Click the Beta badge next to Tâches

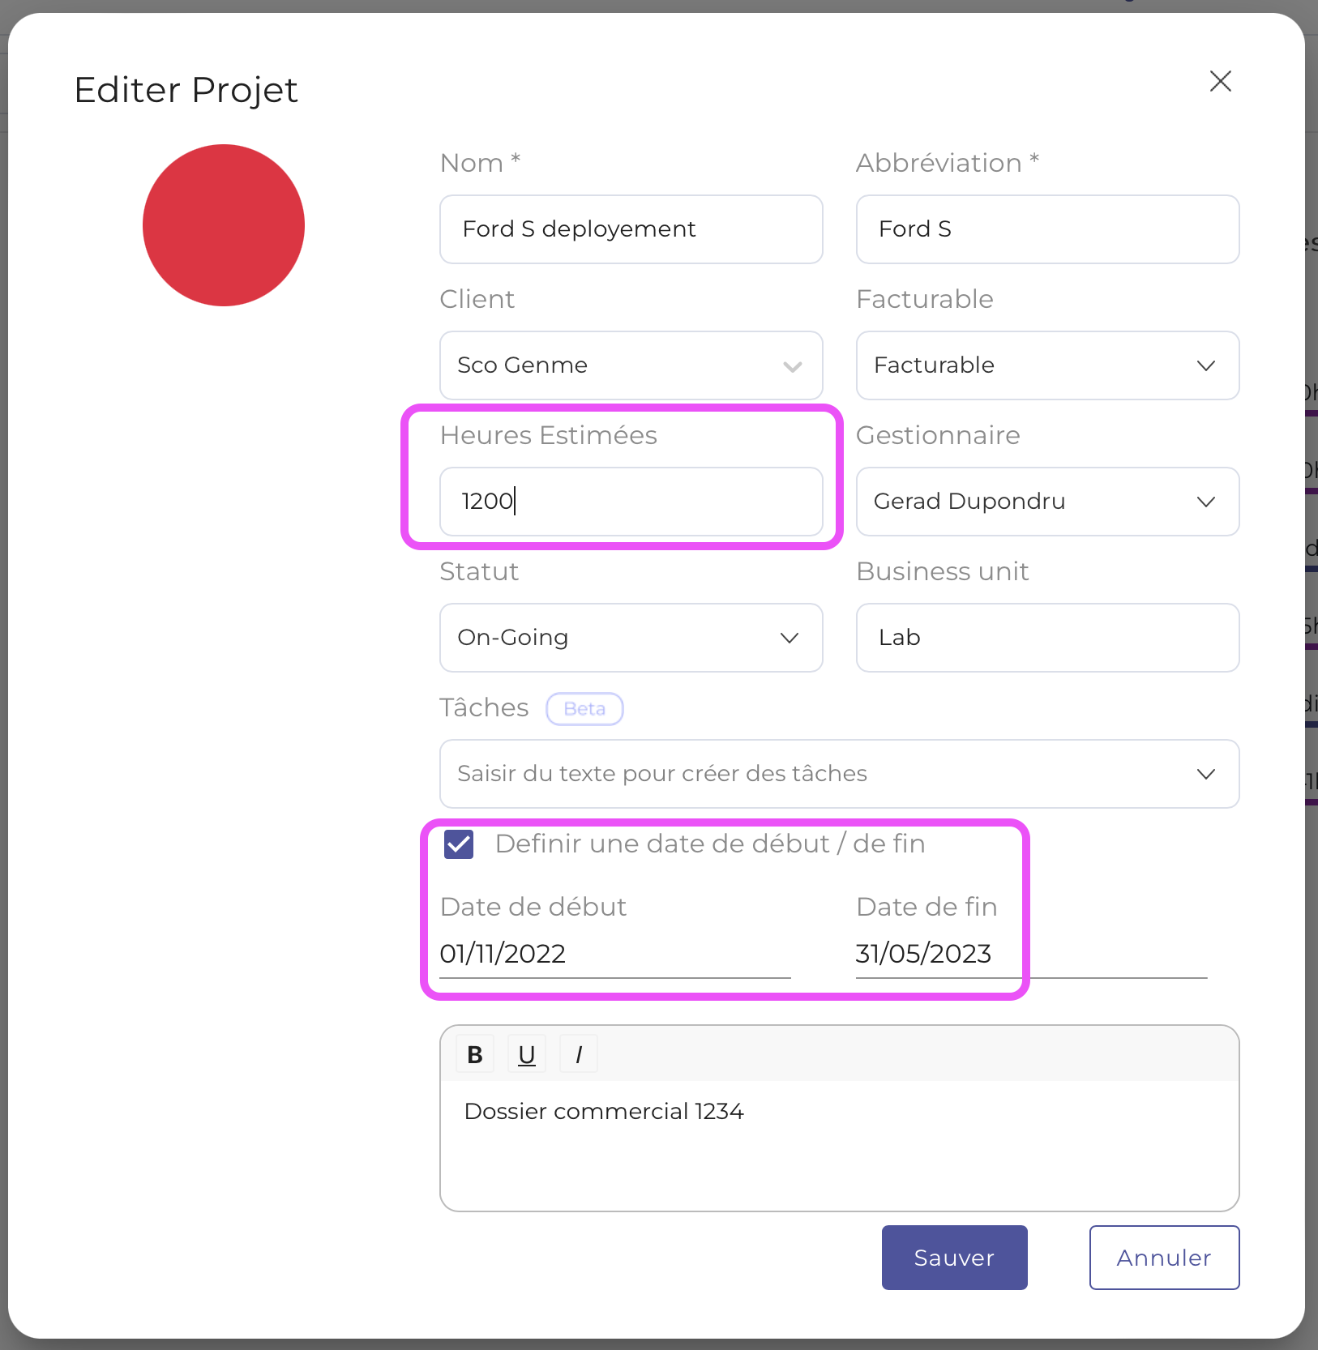tap(584, 708)
